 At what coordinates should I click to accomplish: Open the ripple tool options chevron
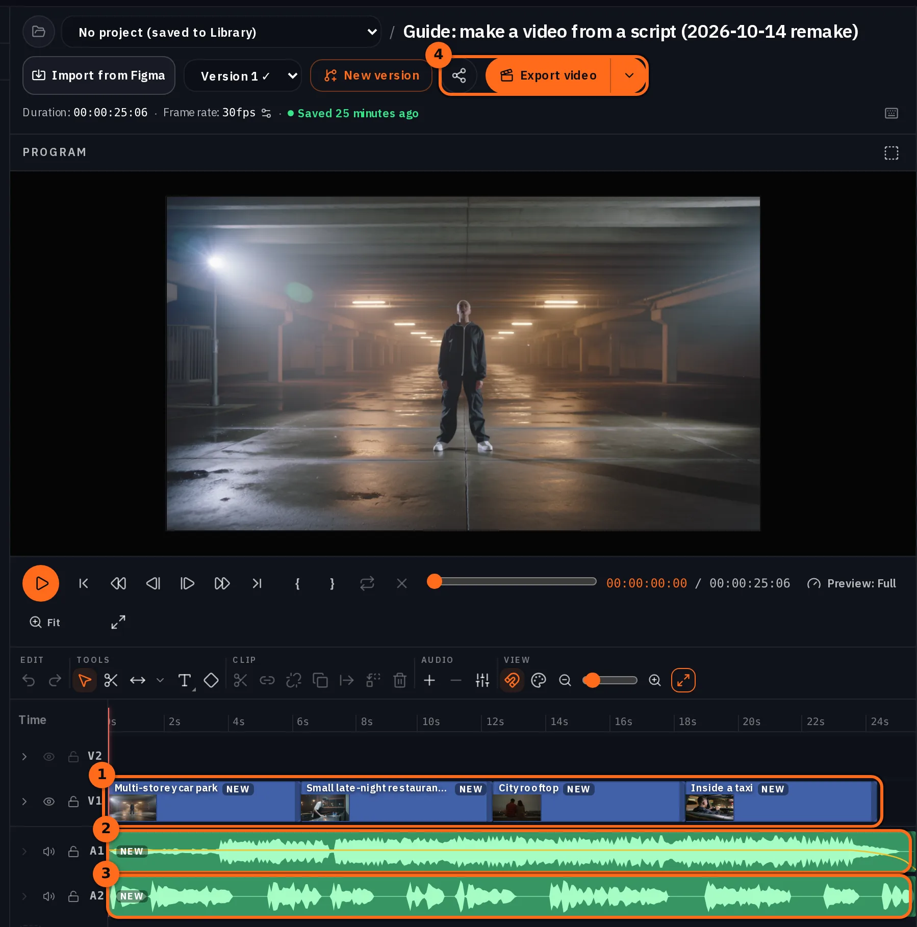[x=160, y=680]
